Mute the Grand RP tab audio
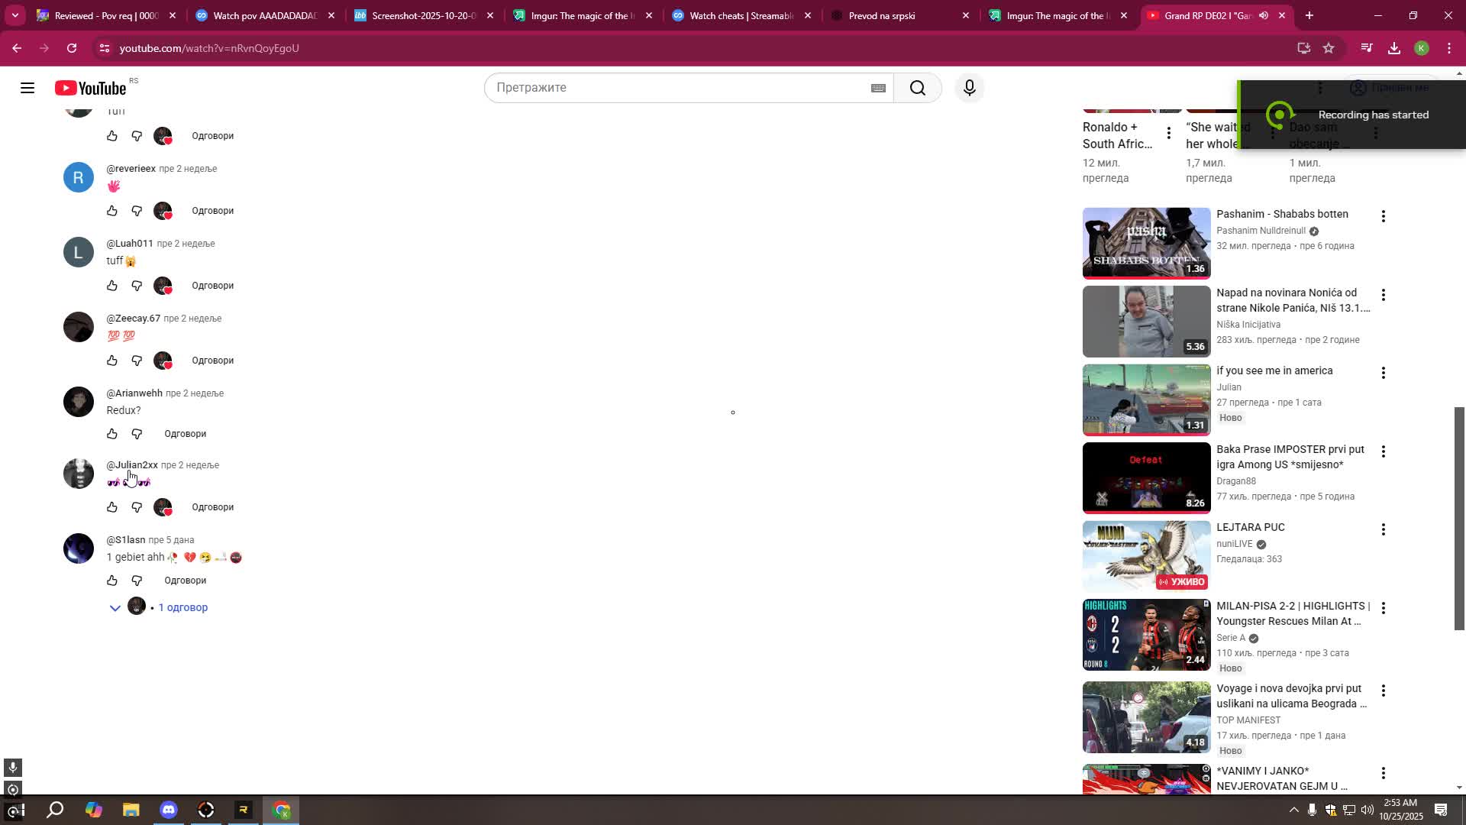Screen dimensions: 1466x825 coord(1264,15)
